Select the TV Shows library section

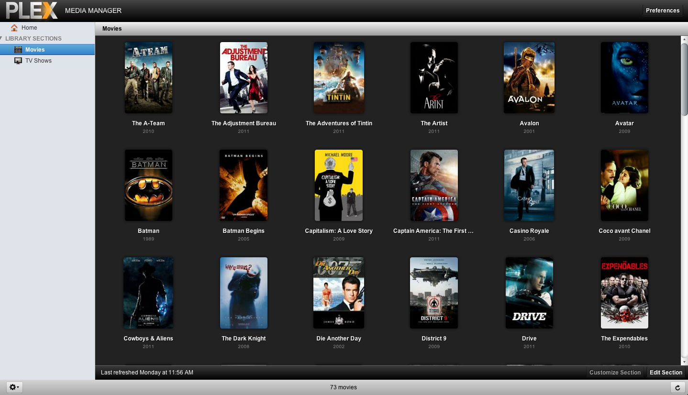tap(47, 61)
